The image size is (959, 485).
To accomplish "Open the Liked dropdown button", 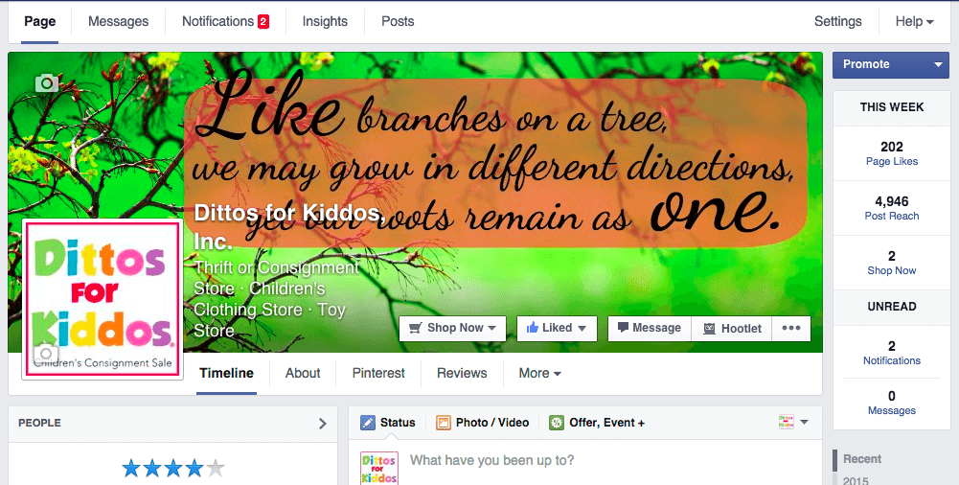I will (557, 328).
